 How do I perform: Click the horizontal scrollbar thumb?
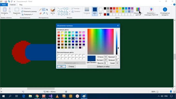41,89
